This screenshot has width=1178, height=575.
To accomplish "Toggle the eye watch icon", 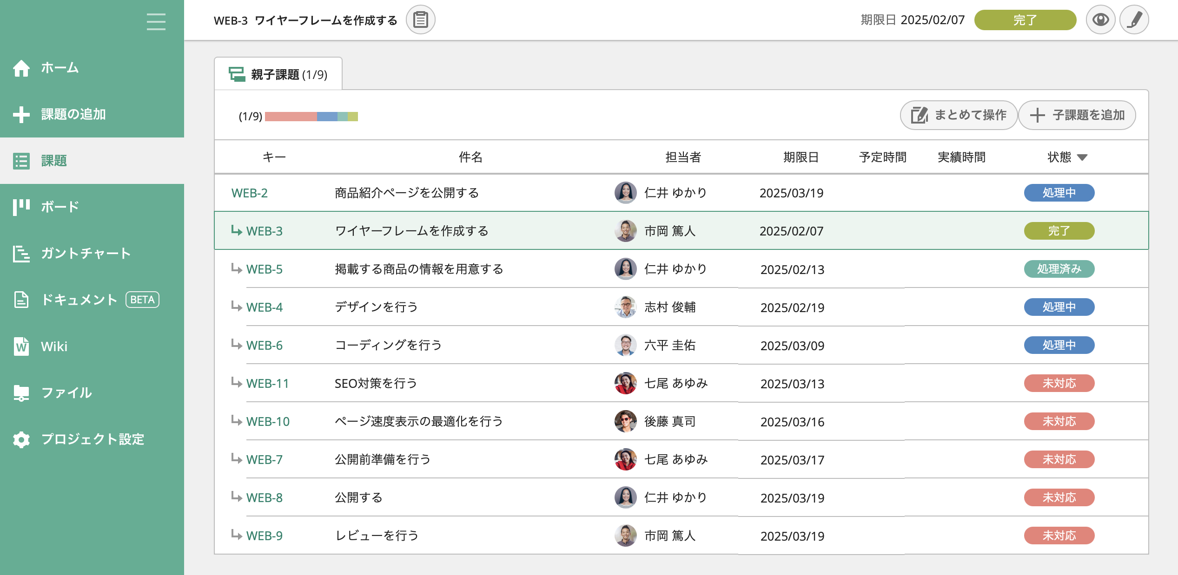I will tap(1100, 20).
